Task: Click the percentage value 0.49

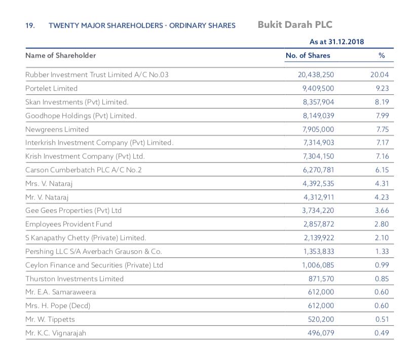Action: click(382, 333)
